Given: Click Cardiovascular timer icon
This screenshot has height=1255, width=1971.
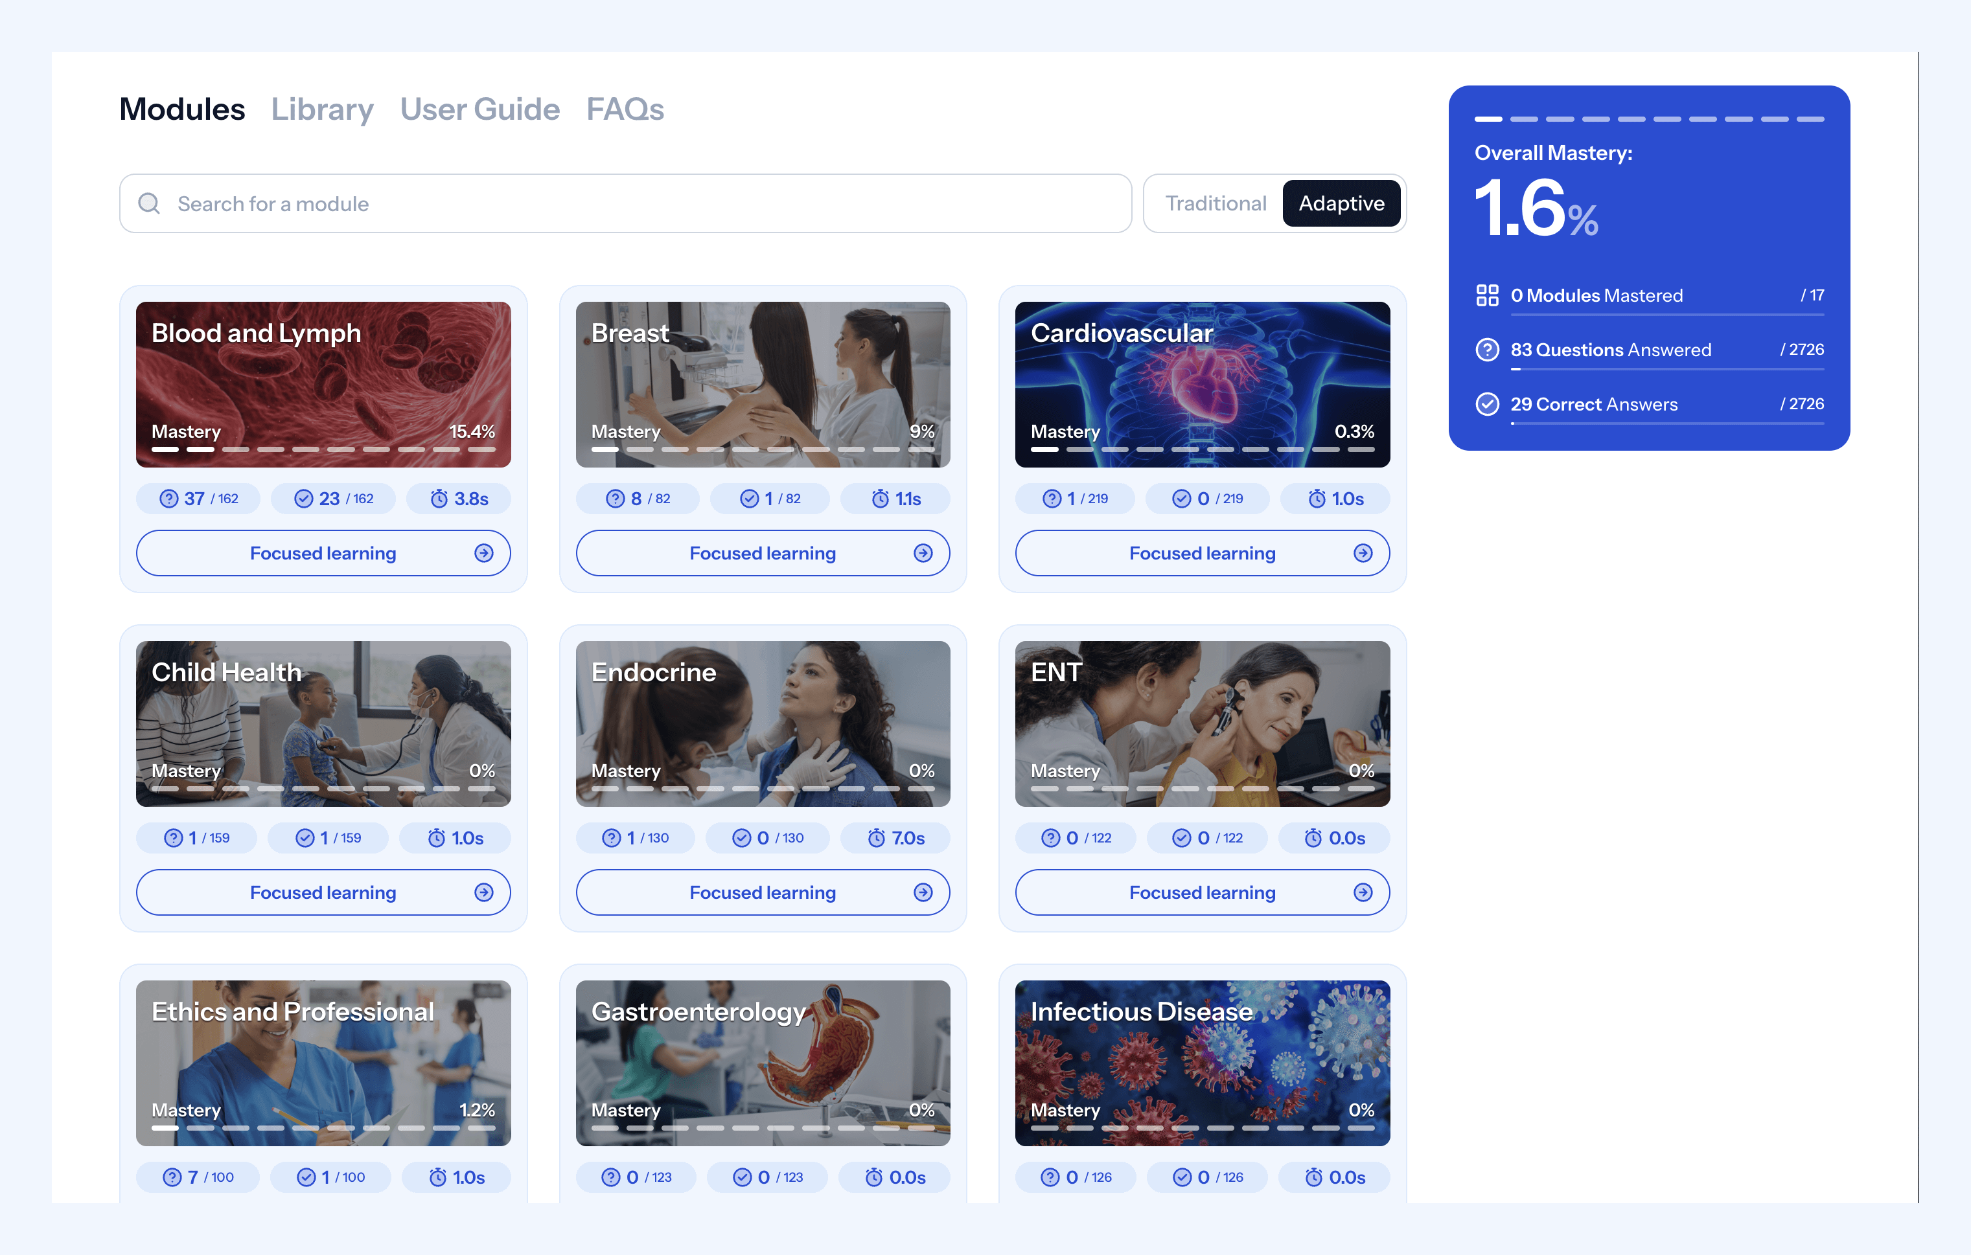Looking at the screenshot, I should click(1317, 498).
